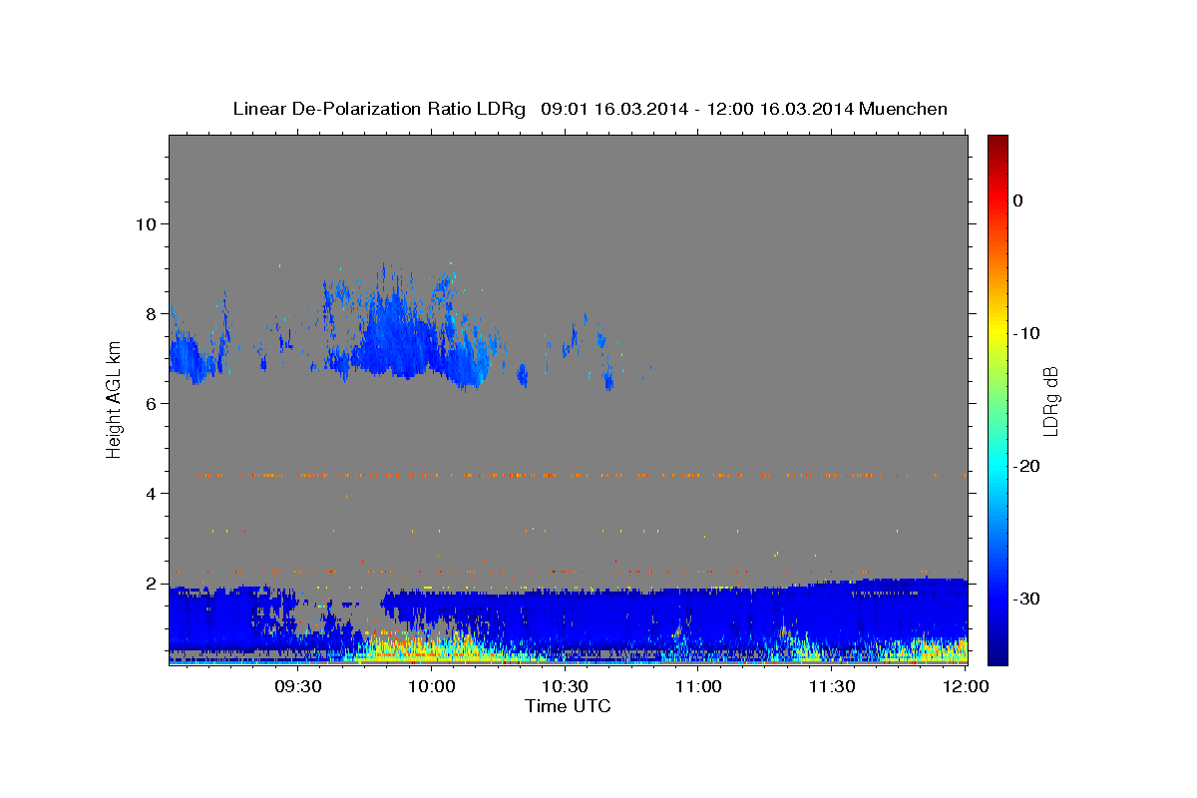Click the colorbar tick label '-10'
The height and width of the screenshot is (798, 1197).
1027,333
